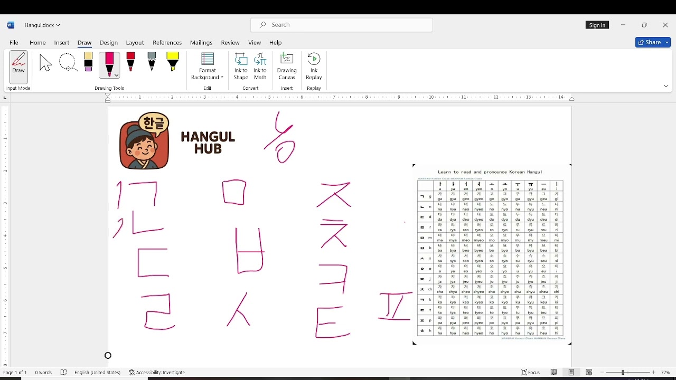Image resolution: width=676 pixels, height=380 pixels.
Task: Open the Hangul.docx file name dropdown
Action: (42, 25)
